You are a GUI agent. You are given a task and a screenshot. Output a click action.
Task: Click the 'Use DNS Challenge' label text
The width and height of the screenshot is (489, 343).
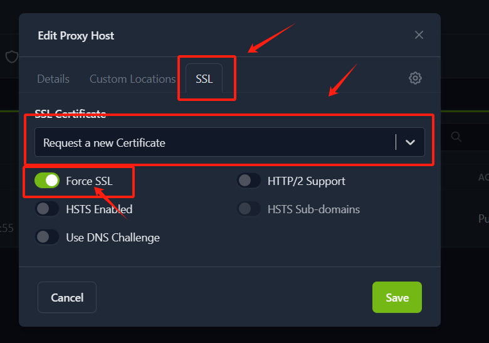[x=113, y=238]
